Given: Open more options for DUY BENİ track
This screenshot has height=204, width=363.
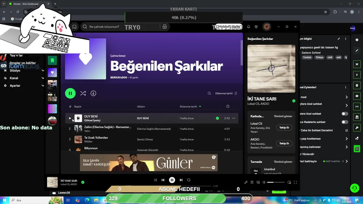Looking at the screenshot, I should (x=234, y=118).
